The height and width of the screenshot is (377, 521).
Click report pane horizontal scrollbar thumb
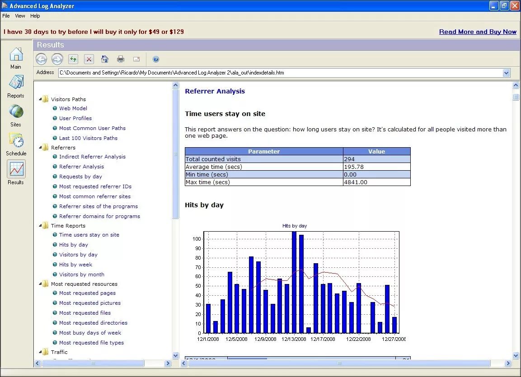click(339, 363)
